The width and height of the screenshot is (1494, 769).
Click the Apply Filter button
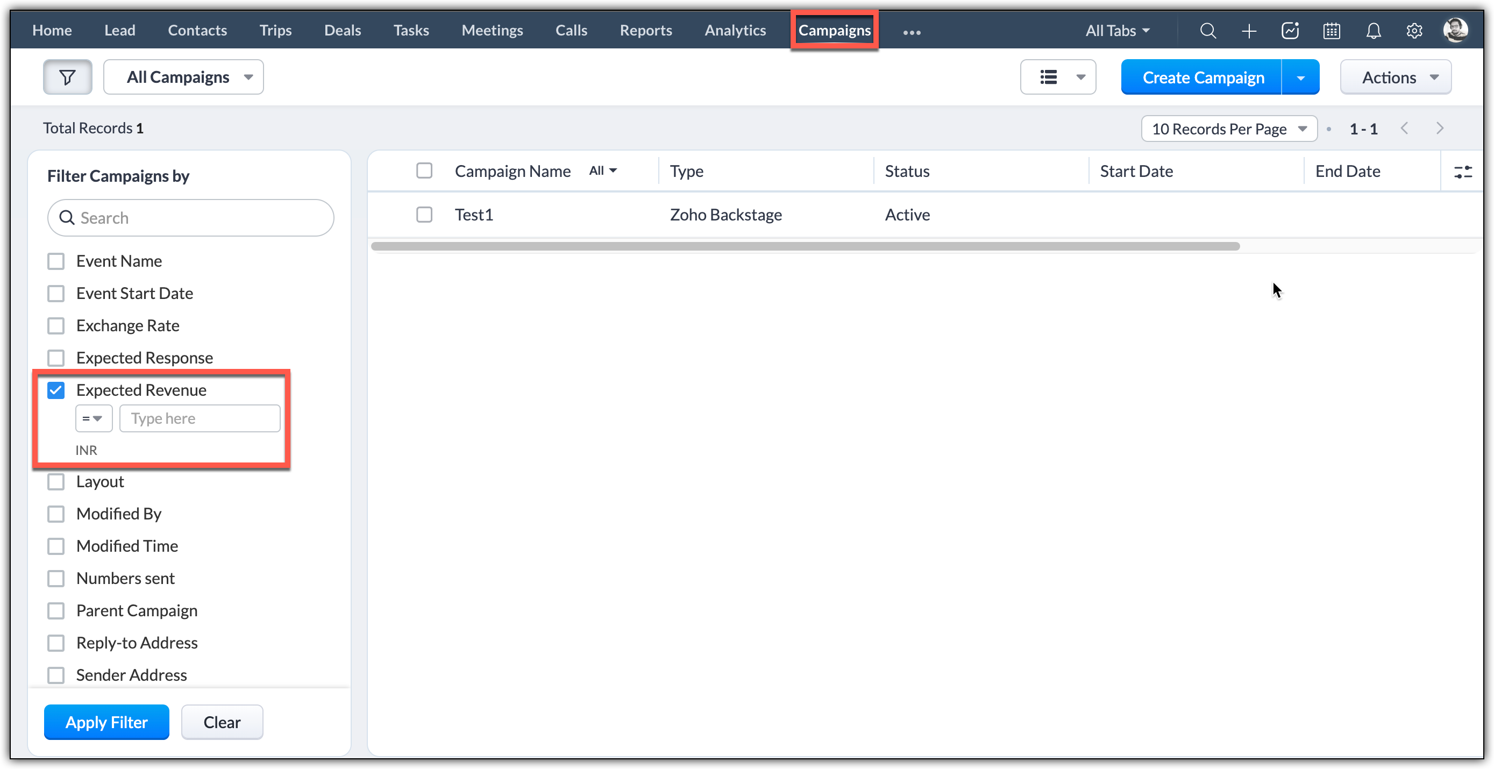(x=106, y=722)
